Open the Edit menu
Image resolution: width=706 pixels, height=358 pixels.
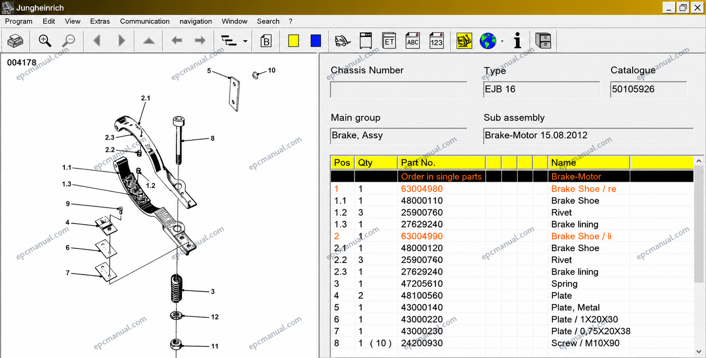[x=49, y=21]
